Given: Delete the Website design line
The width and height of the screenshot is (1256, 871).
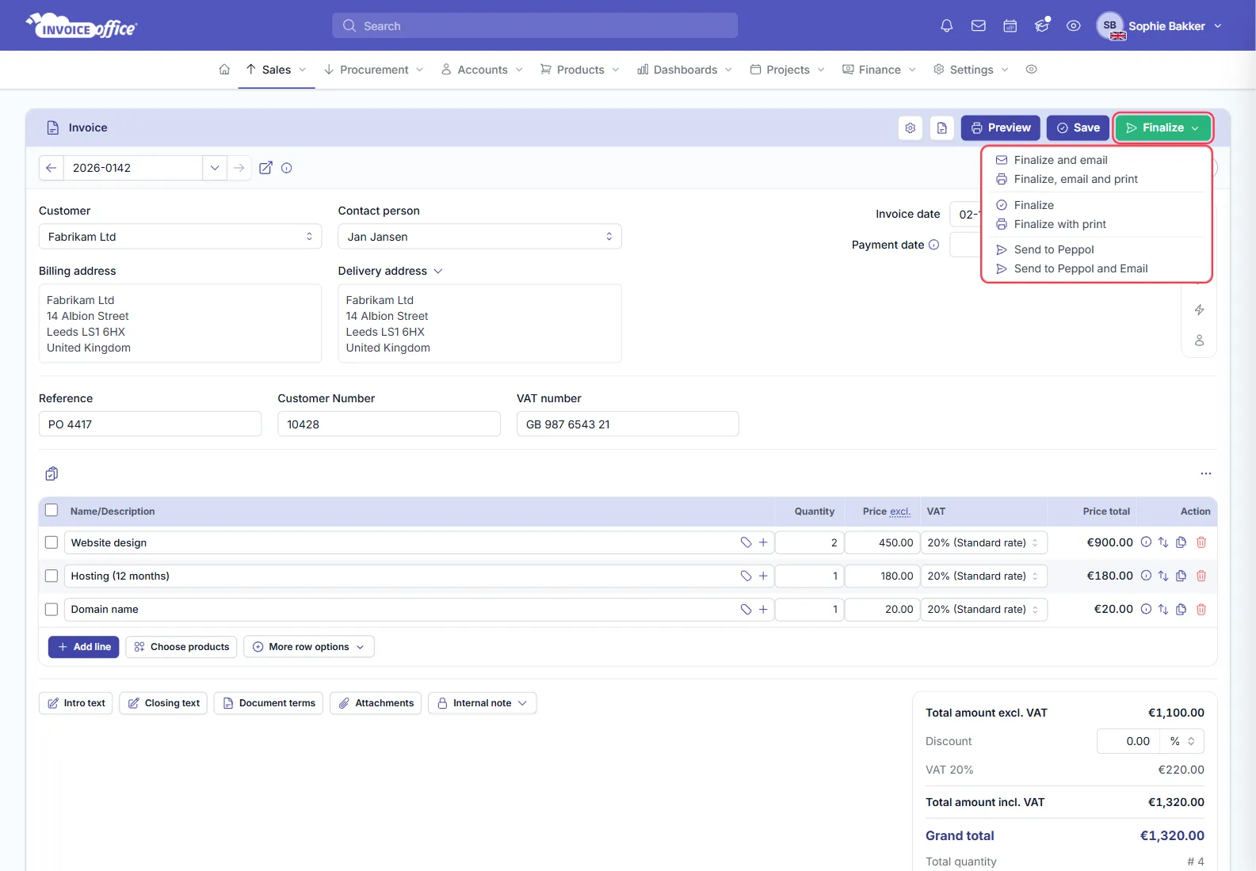Looking at the screenshot, I should point(1201,542).
